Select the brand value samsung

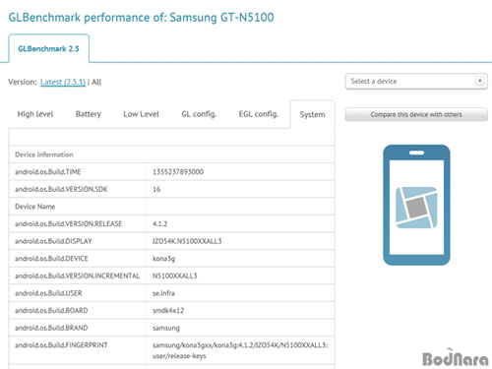pyautogui.click(x=166, y=328)
